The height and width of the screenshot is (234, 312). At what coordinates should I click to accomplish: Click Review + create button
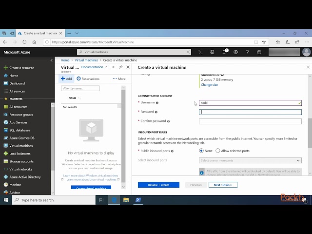pyautogui.click(x=158, y=185)
